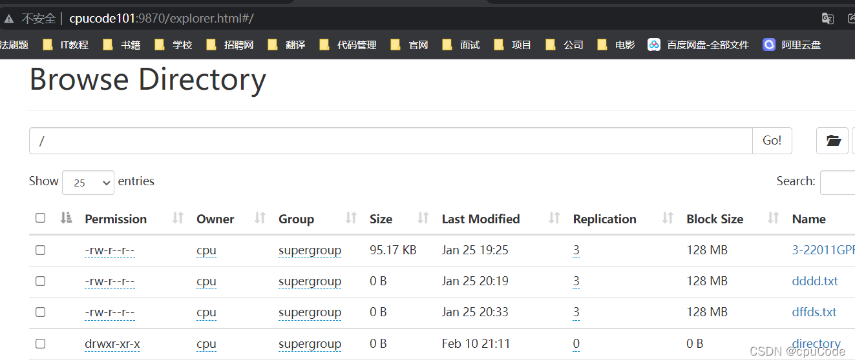Open the 公司 bookmark folder
Image resolution: width=855 pixels, height=364 pixels.
(x=565, y=45)
